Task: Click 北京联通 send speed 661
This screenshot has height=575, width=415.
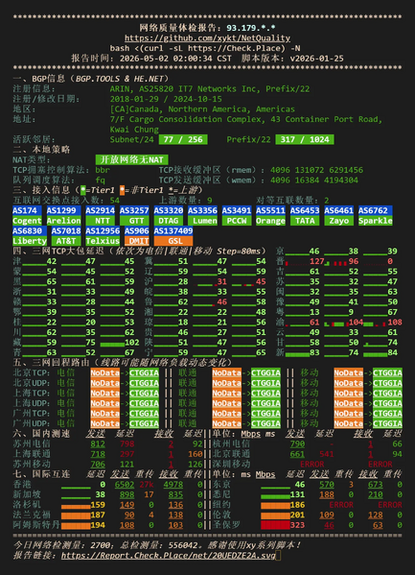Action: 297,454
